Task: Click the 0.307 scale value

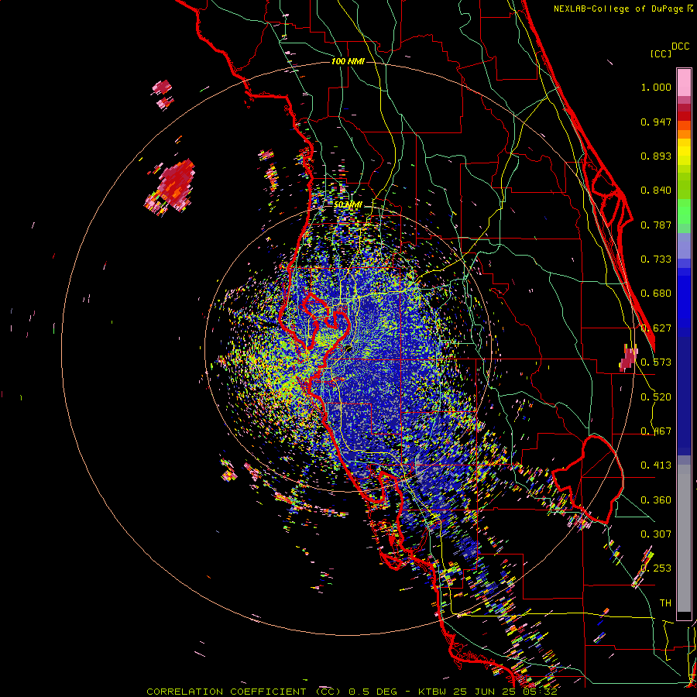Action: pyautogui.click(x=656, y=534)
